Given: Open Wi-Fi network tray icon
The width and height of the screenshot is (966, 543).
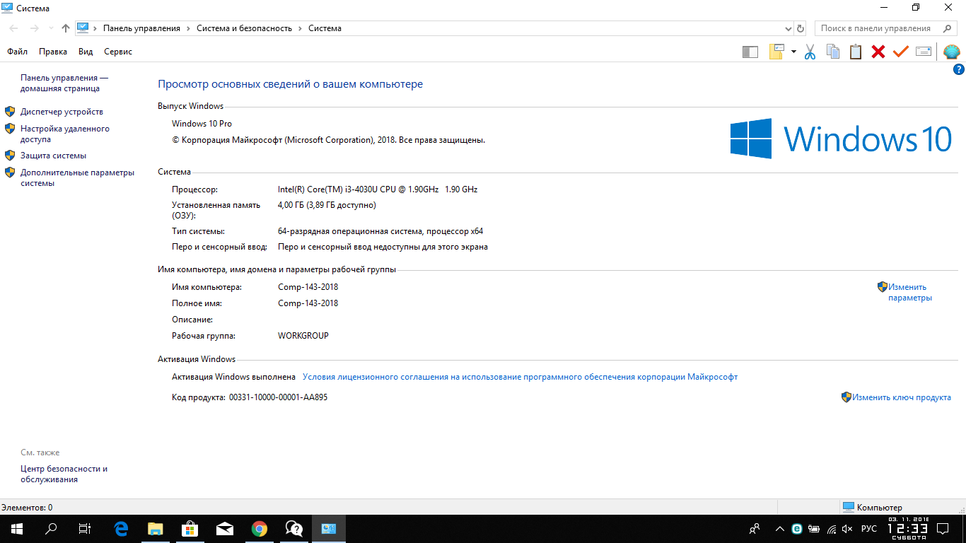Looking at the screenshot, I should [831, 528].
